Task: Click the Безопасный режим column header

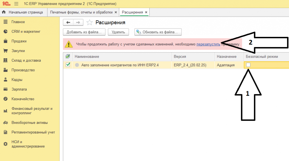Action: [266, 57]
